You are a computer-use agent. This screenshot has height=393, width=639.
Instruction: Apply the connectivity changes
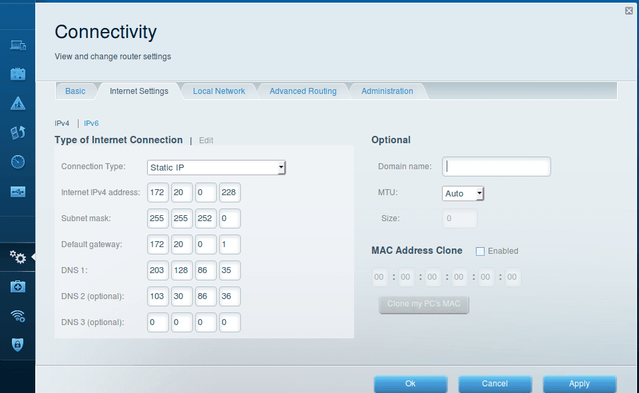(579, 384)
